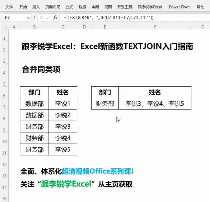Select the 李锐3、李锐4、李锐5 result cell
Viewport: 210px width, 202px height.
155,104
